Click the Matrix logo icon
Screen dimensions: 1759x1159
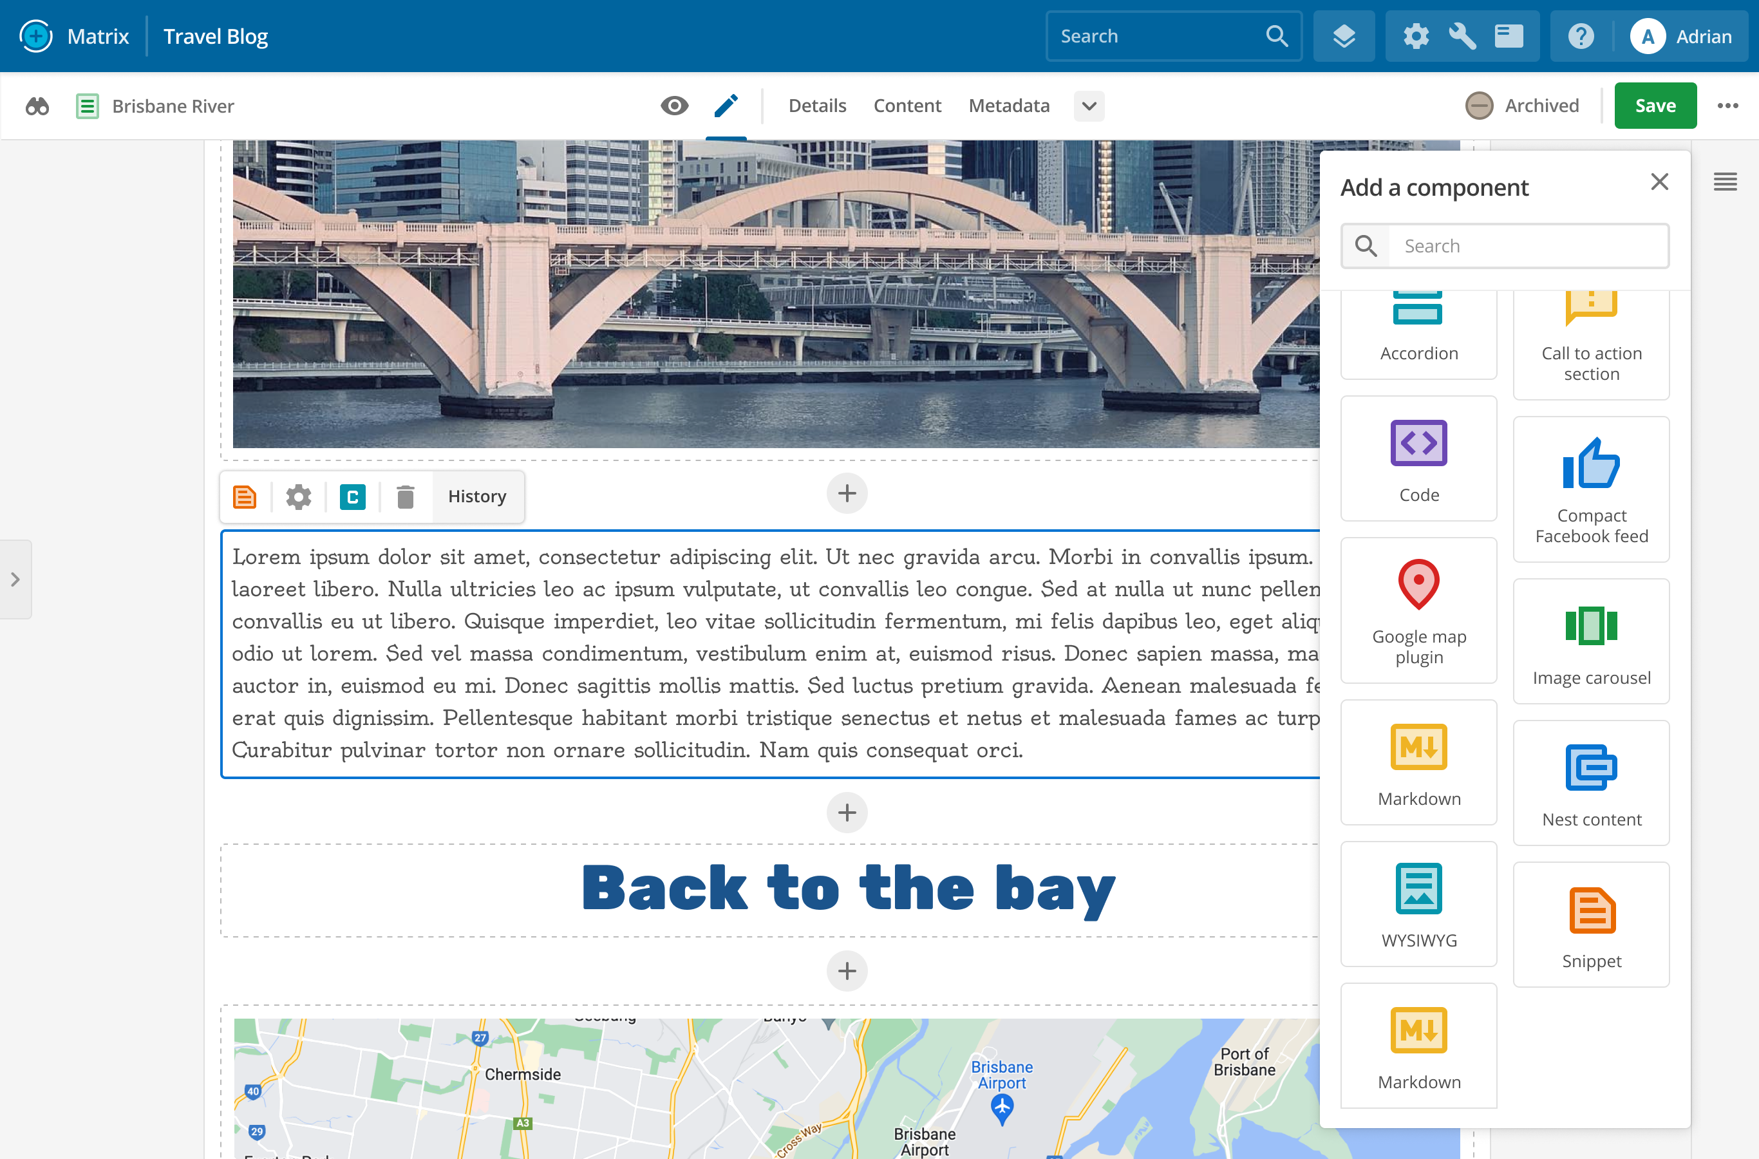click(36, 36)
